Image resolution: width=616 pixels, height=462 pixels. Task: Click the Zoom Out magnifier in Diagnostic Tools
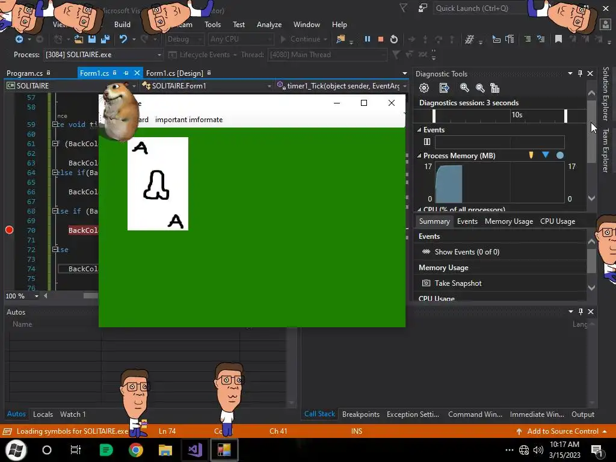pyautogui.click(x=479, y=88)
